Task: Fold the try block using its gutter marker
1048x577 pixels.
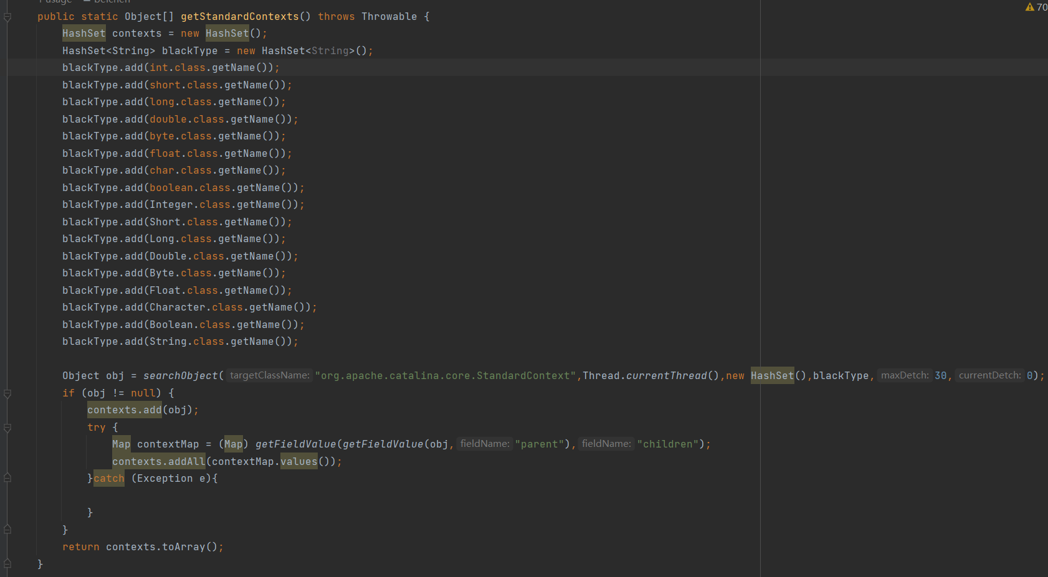Action: (x=7, y=428)
